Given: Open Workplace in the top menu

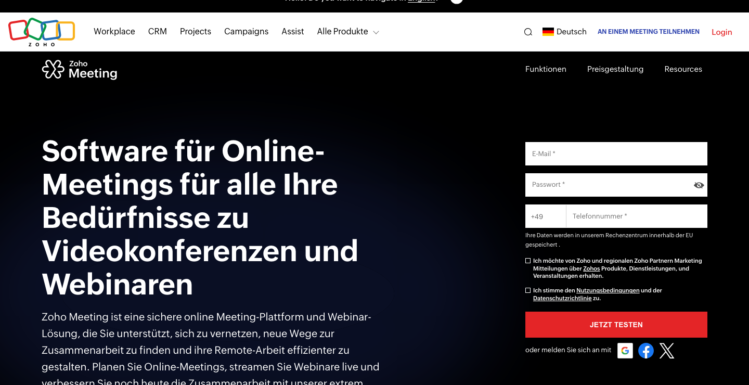Looking at the screenshot, I should coord(114,32).
